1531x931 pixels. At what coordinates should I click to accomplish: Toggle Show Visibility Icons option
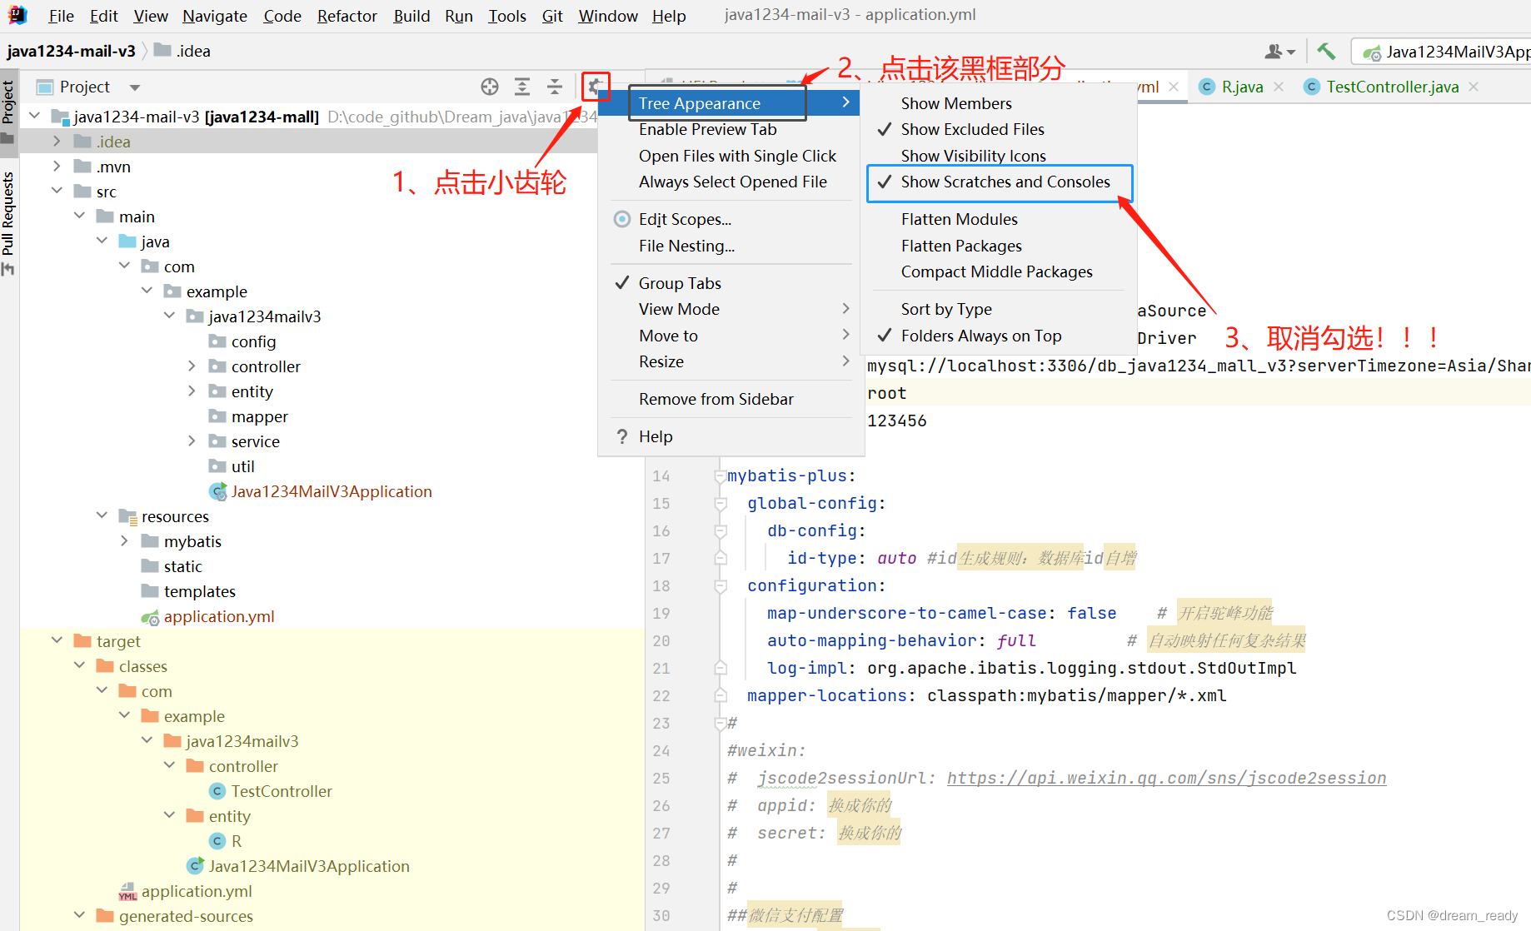pyautogui.click(x=1000, y=156)
